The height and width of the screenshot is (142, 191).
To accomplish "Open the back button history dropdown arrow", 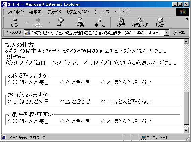I will [26, 22].
